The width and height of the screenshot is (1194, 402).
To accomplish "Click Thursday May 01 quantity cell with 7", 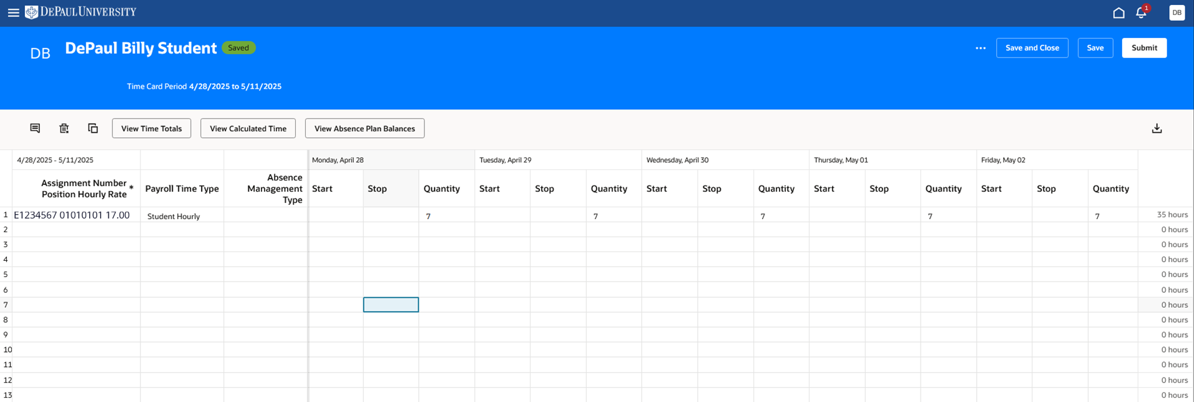I will [x=948, y=215].
